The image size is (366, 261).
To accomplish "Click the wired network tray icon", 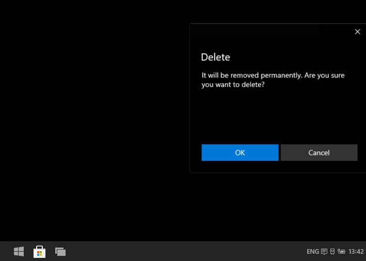I will point(332,252).
